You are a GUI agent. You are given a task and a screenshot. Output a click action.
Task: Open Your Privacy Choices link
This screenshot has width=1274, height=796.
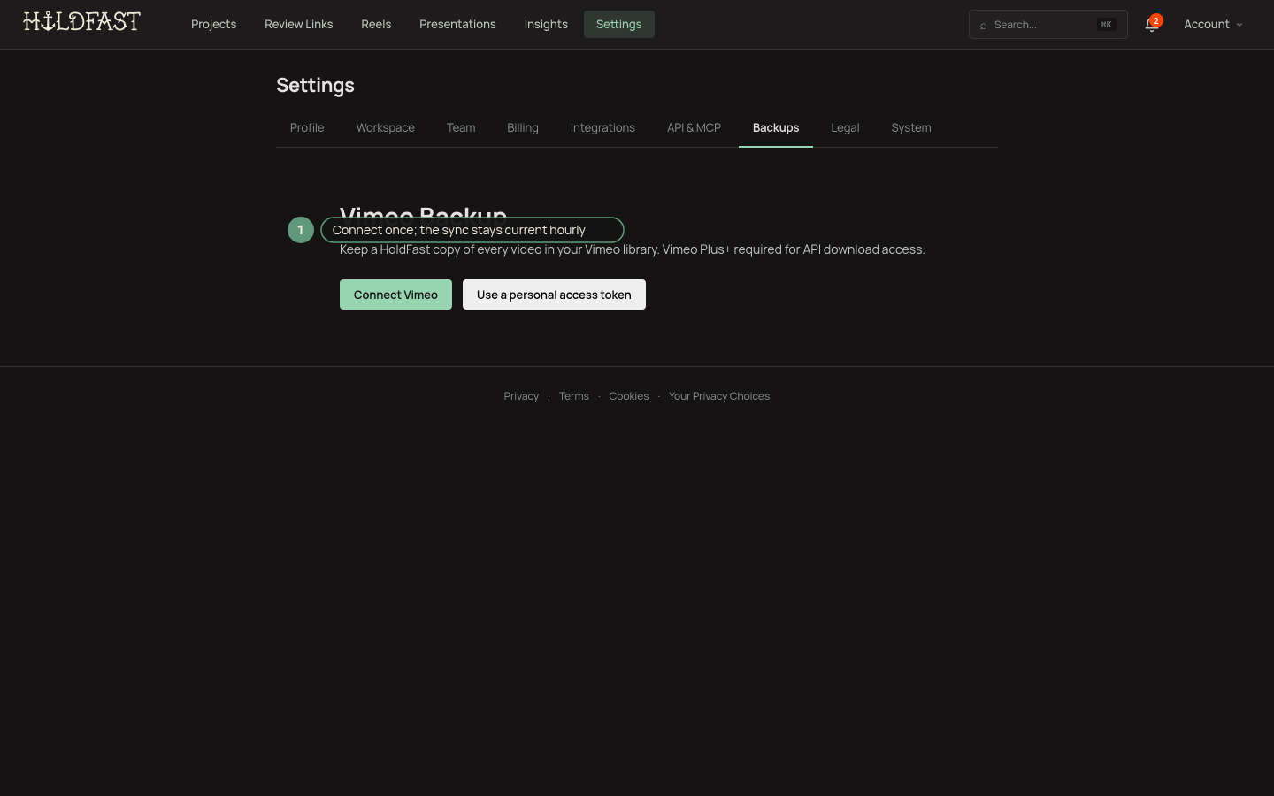point(719,396)
